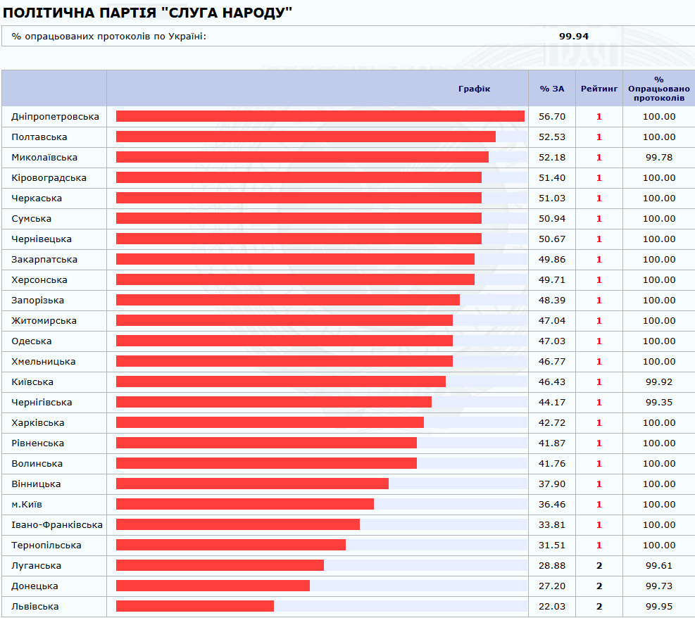This screenshot has width=695, height=618.
Task: Click the 99.35 processed protocols value
Action: (659, 402)
